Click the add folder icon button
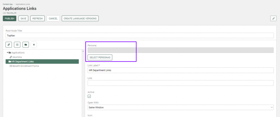This screenshot has width=280, height=117. 25,44
